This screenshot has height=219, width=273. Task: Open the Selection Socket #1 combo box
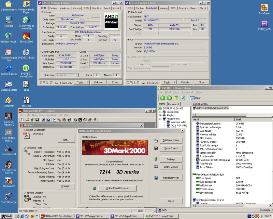[x=67, y=75]
